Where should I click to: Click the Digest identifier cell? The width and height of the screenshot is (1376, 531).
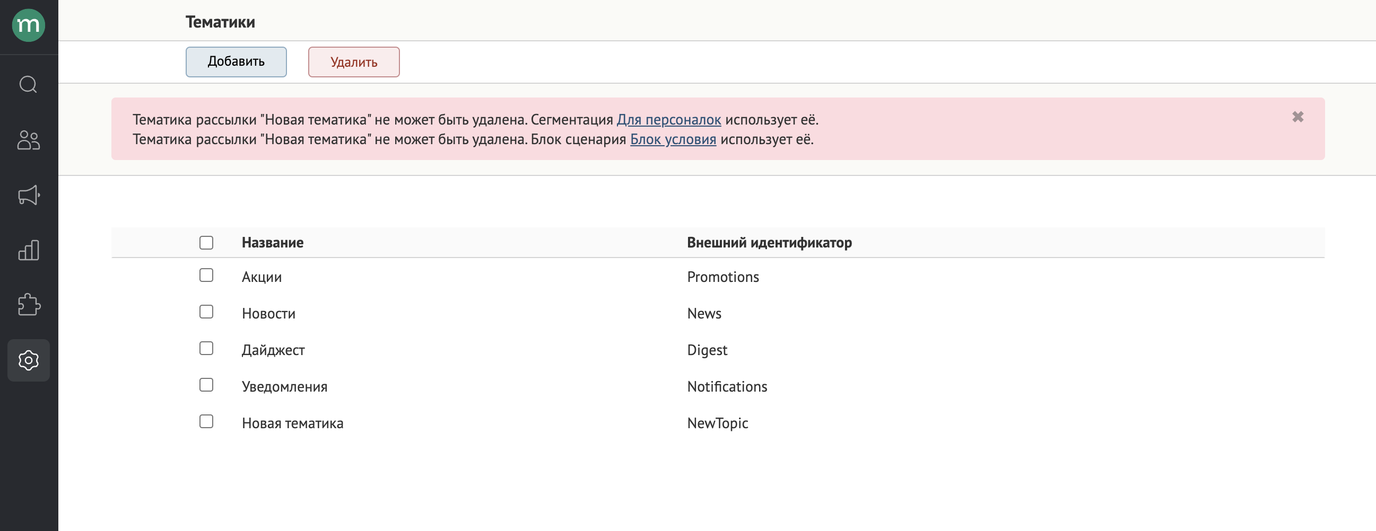[x=707, y=350]
